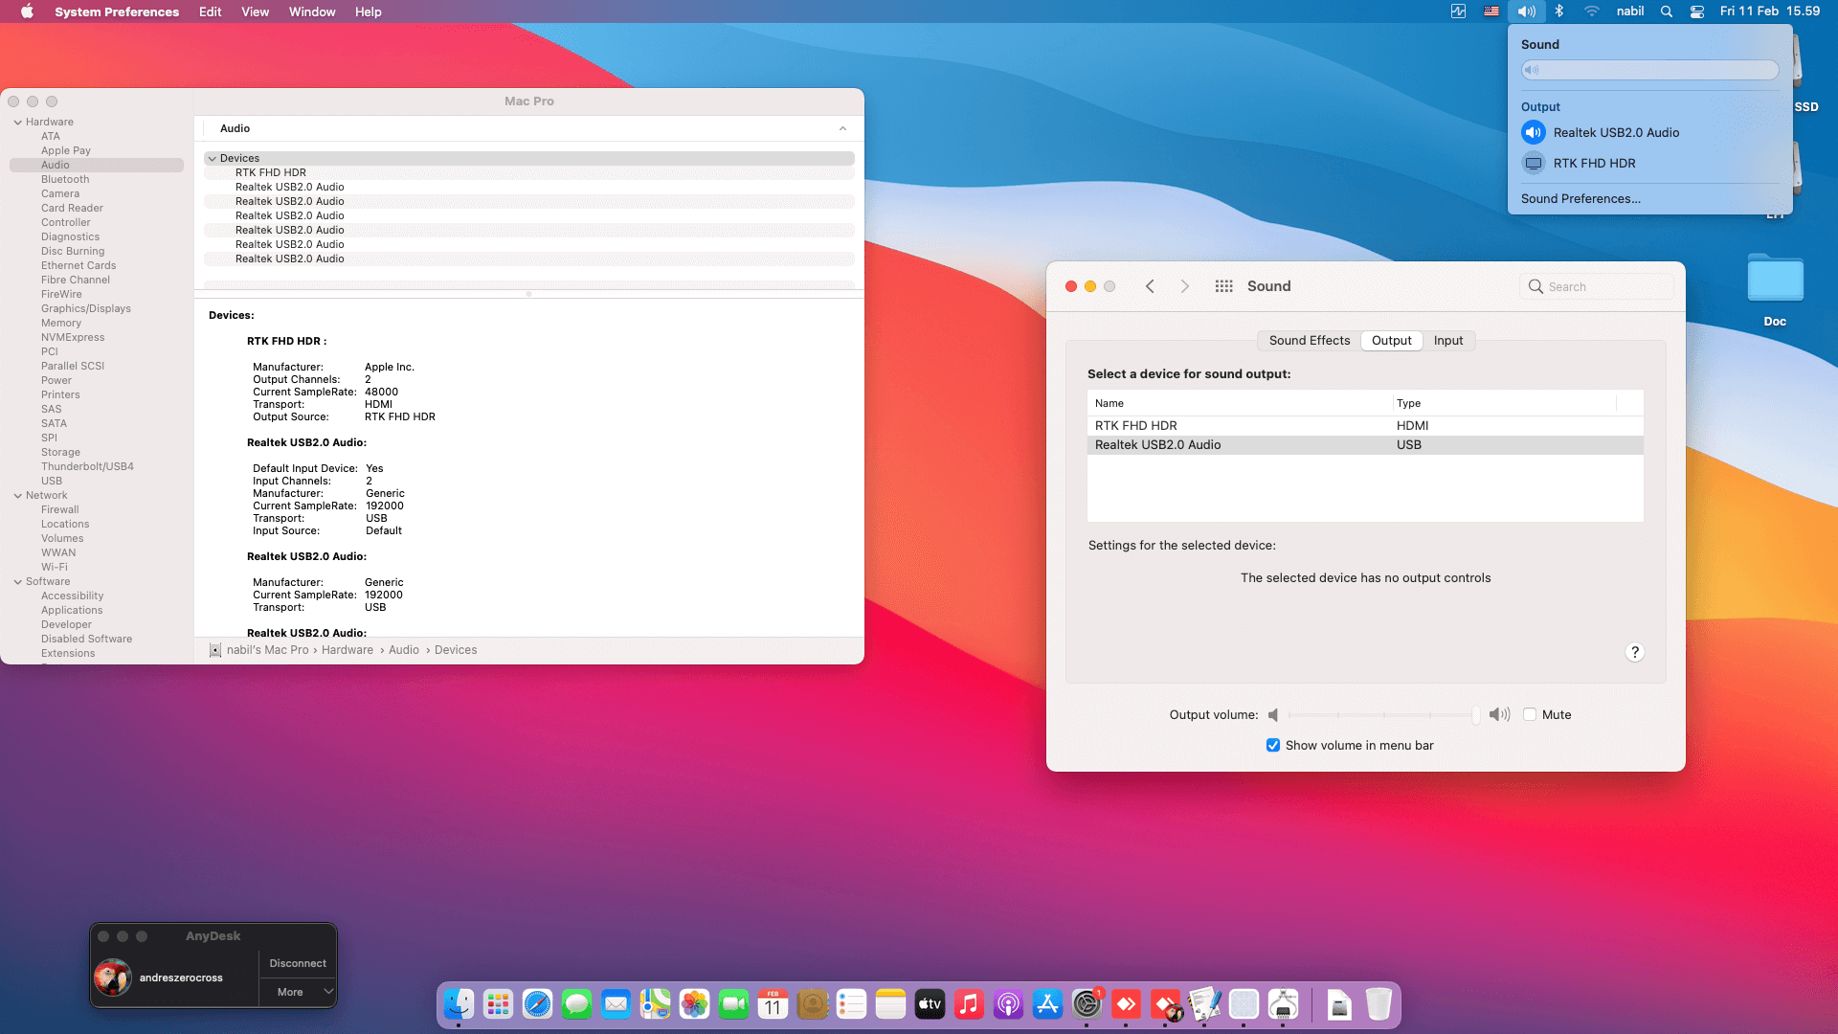The height and width of the screenshot is (1034, 1838).
Task: Collapse the Devices disclosure triangle
Action: 212,159
